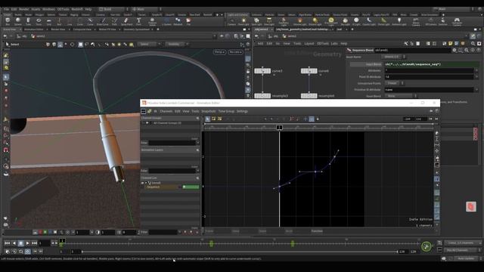
Task: Click the playbar range slider at bottom
Action: click(x=240, y=252)
